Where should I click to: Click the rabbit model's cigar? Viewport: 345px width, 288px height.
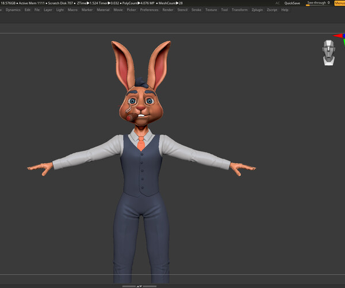(132, 118)
